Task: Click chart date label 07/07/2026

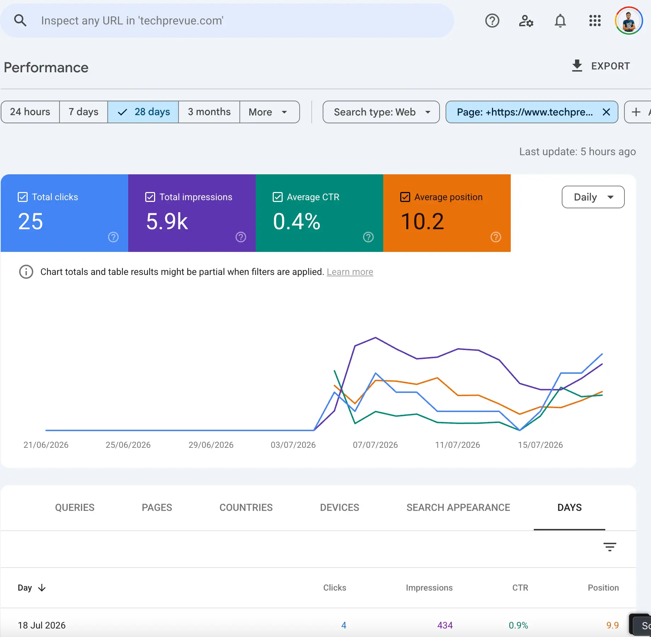Action: click(375, 445)
